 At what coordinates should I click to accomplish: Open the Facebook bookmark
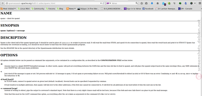tap(148, 9)
